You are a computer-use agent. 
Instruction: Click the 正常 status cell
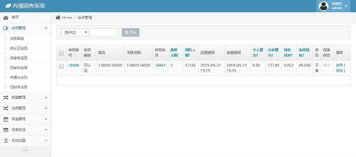pos(317,68)
